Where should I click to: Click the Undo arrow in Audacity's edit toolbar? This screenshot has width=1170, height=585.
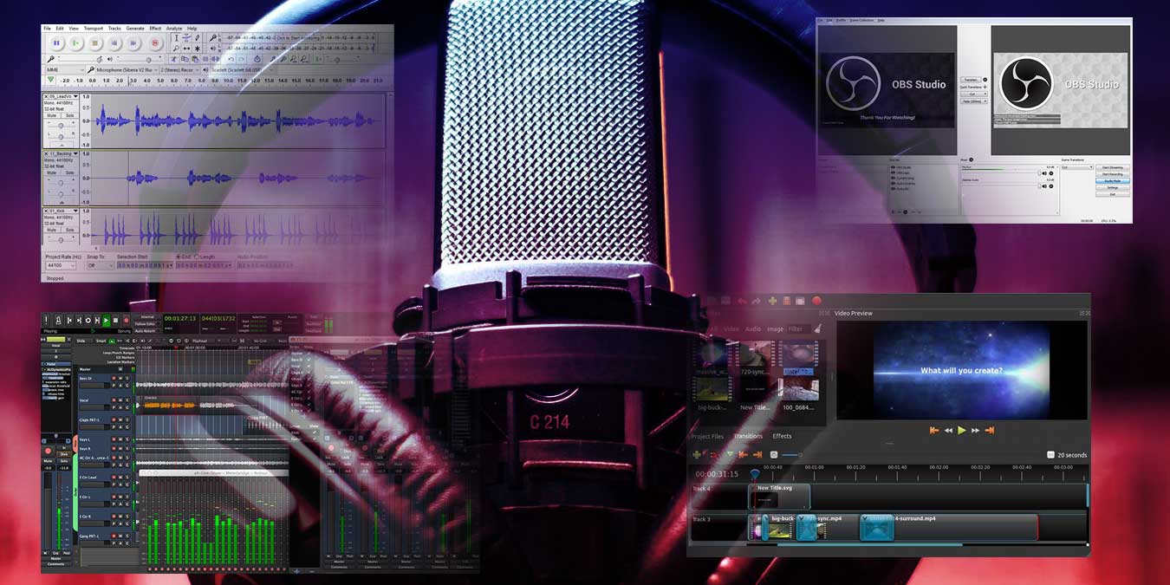pyautogui.click(x=231, y=57)
